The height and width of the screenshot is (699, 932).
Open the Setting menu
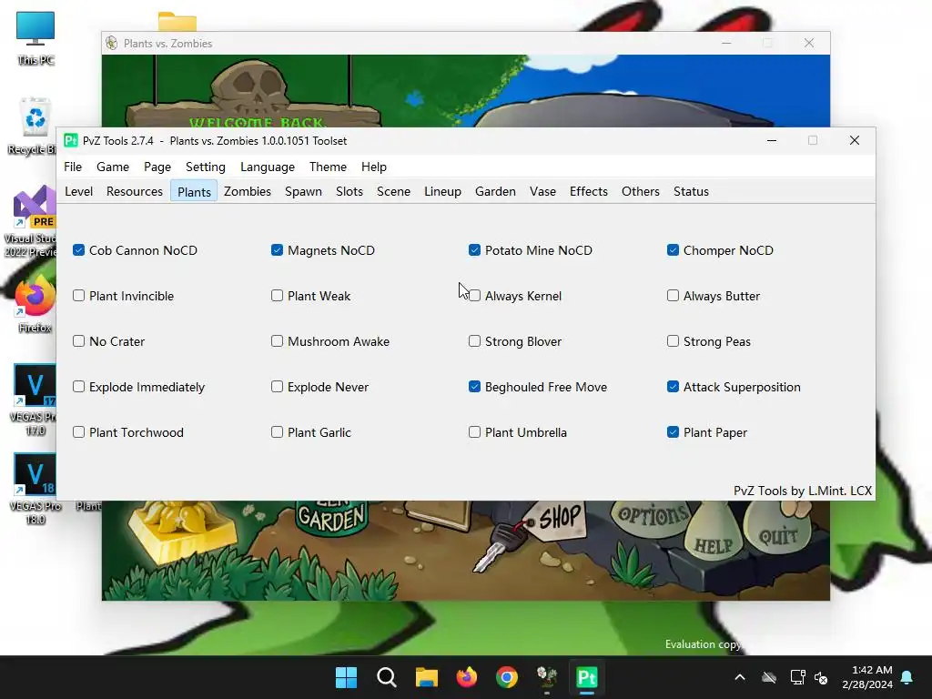click(x=206, y=167)
